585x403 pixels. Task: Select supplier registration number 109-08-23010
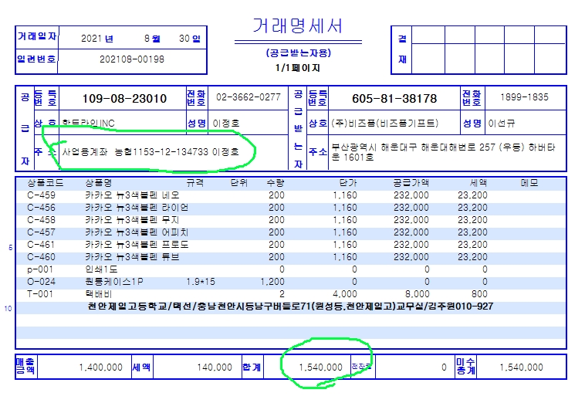pyautogui.click(x=123, y=99)
